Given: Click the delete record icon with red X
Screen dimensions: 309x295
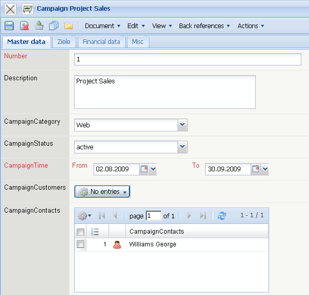Looking at the screenshot, I should coord(24,26).
